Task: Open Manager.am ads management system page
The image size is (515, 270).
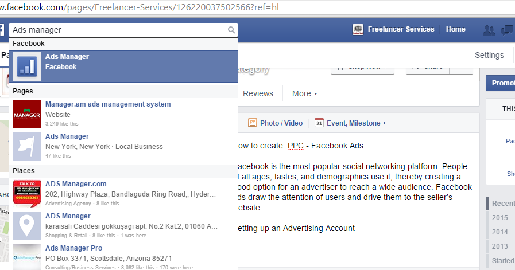Action: (x=108, y=104)
